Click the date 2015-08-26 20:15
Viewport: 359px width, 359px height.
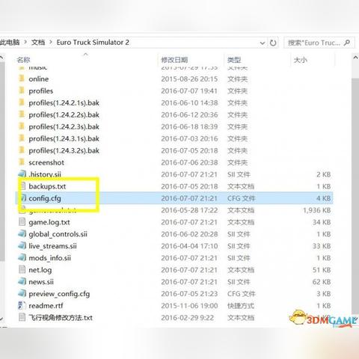tap(189, 79)
